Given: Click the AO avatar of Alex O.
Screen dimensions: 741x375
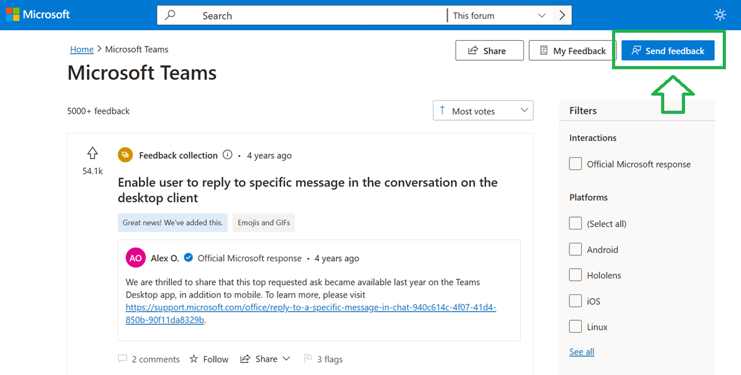Looking at the screenshot, I should (x=136, y=258).
